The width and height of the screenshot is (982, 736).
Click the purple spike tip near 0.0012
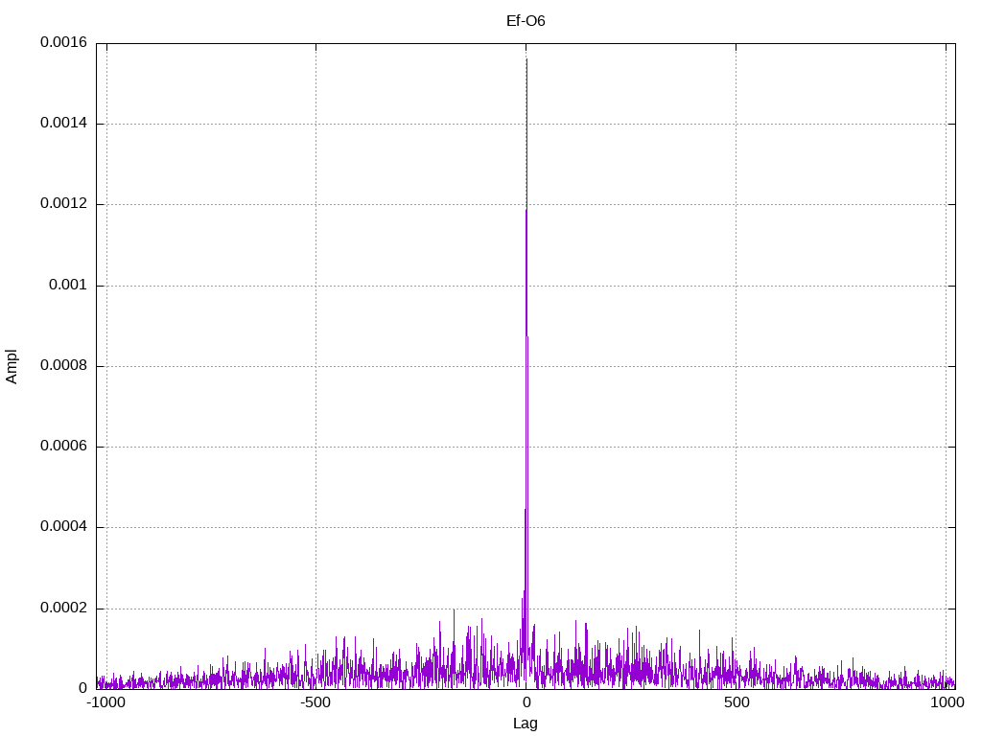tap(526, 211)
